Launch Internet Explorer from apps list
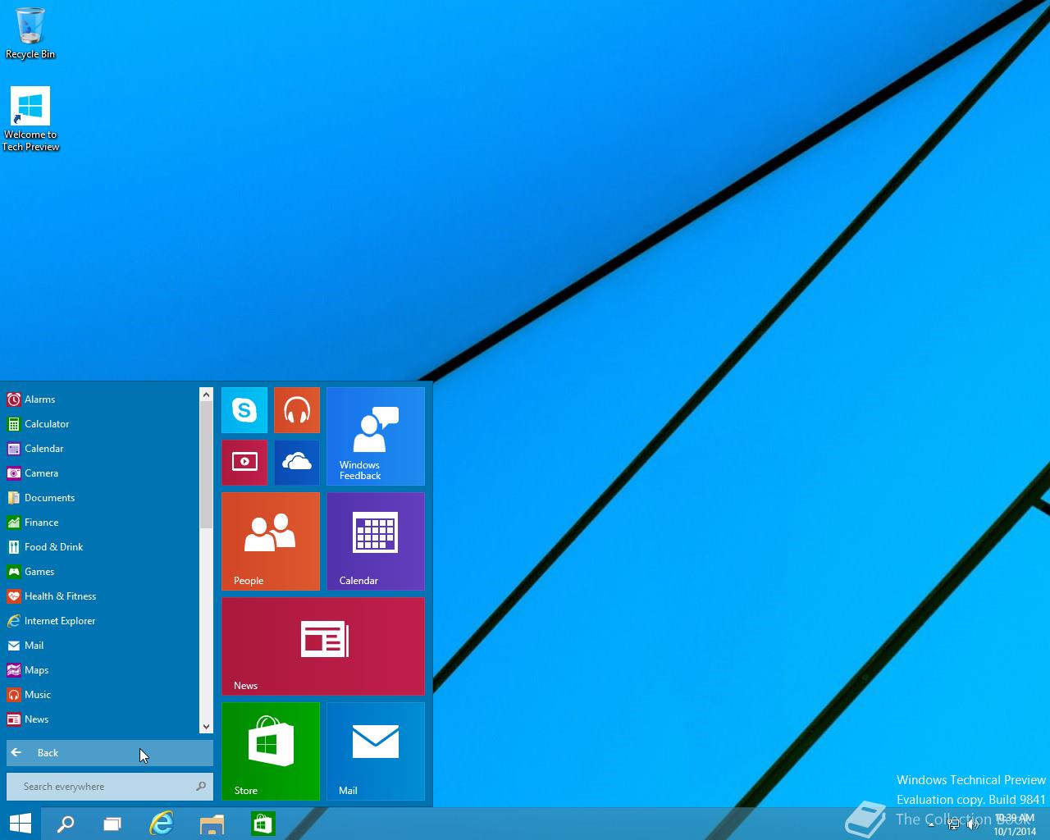This screenshot has height=840, width=1050. click(x=101, y=621)
